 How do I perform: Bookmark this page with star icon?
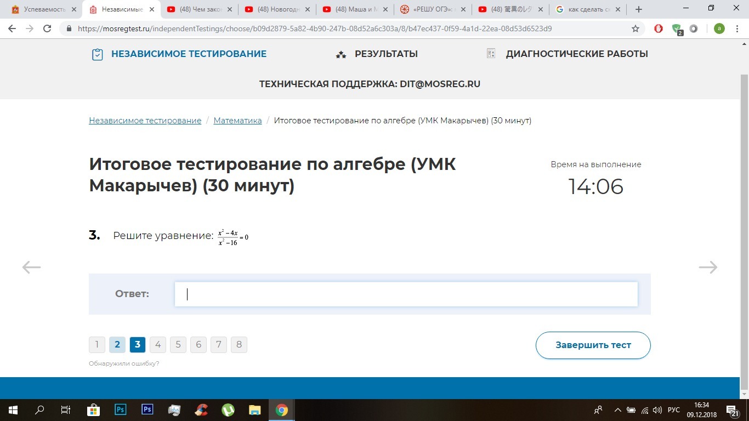coord(635,29)
